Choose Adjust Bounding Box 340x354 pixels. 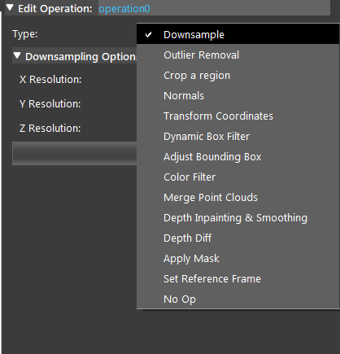point(238,157)
